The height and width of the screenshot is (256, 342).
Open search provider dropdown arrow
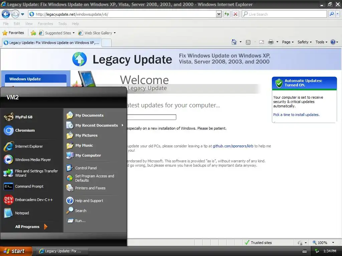tap(337, 14)
